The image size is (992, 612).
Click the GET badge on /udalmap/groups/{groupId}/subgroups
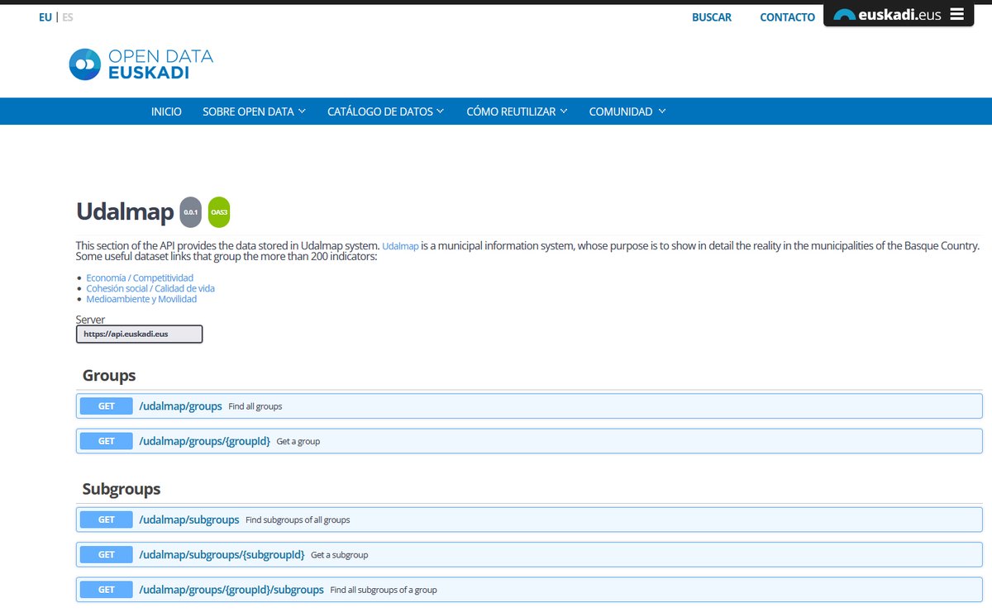point(105,589)
